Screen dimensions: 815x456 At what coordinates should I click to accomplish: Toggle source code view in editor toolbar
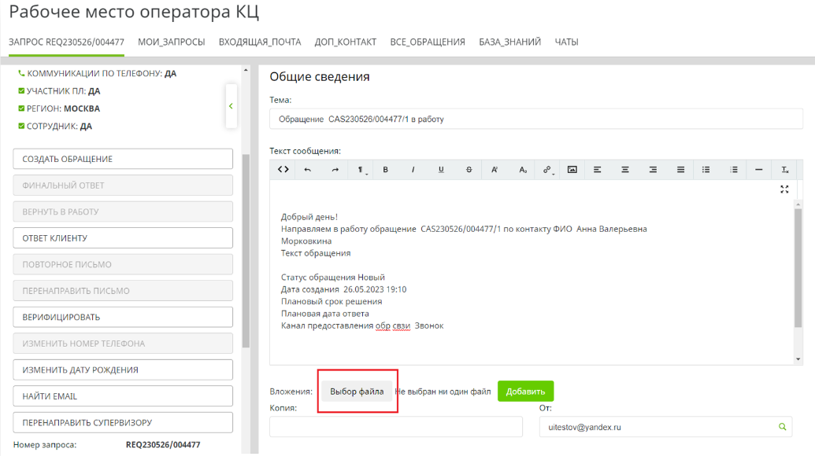pyautogui.click(x=283, y=170)
